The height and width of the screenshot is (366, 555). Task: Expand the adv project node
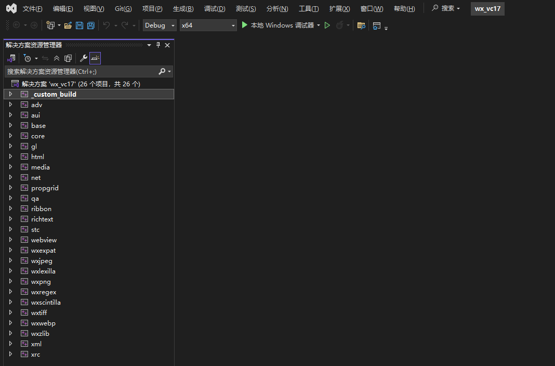(10, 104)
